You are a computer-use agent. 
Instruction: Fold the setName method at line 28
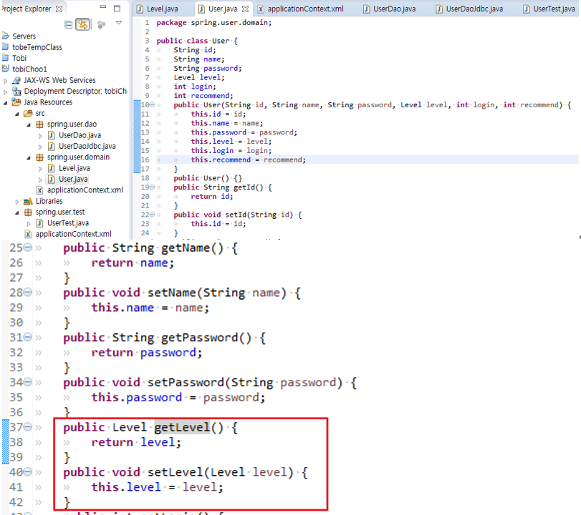point(28,293)
